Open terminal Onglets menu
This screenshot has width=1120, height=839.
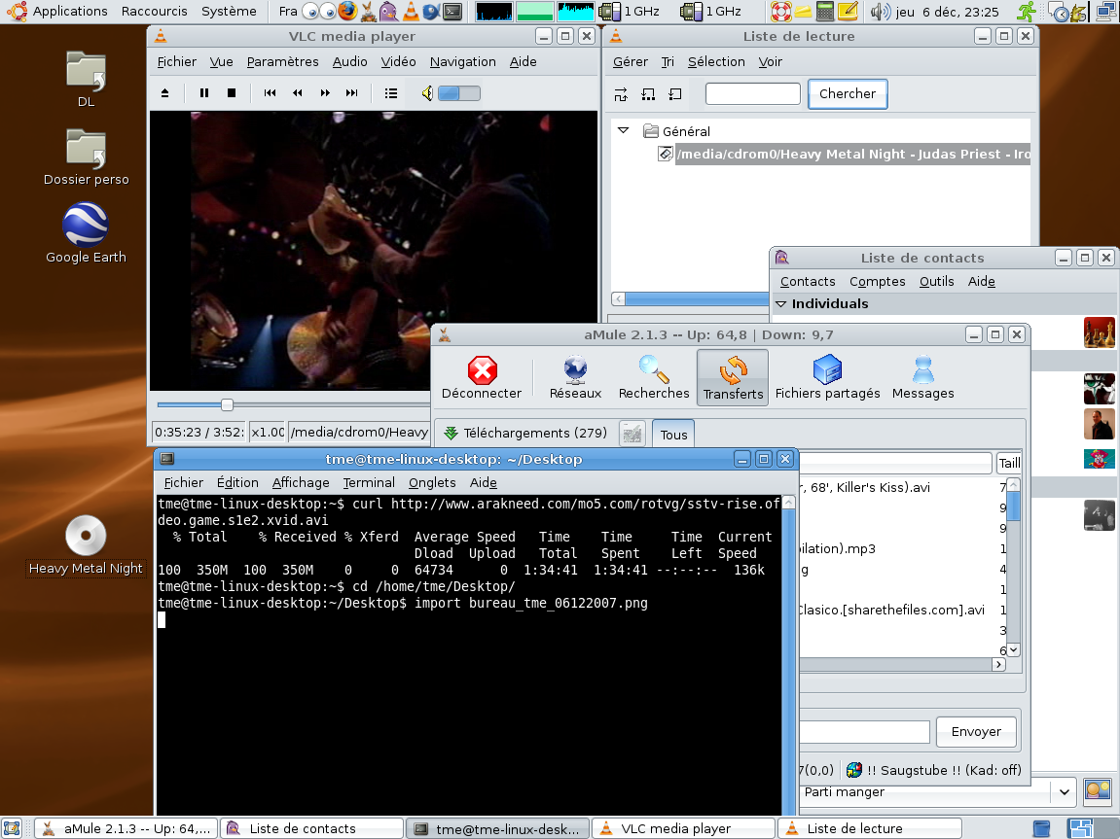432,482
